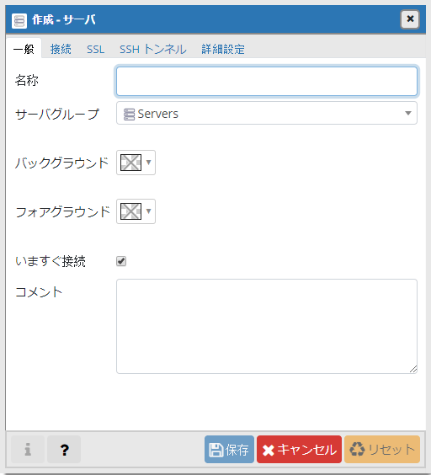Switch to the SSH トンネル tab
This screenshot has width=431, height=475.
[153, 49]
